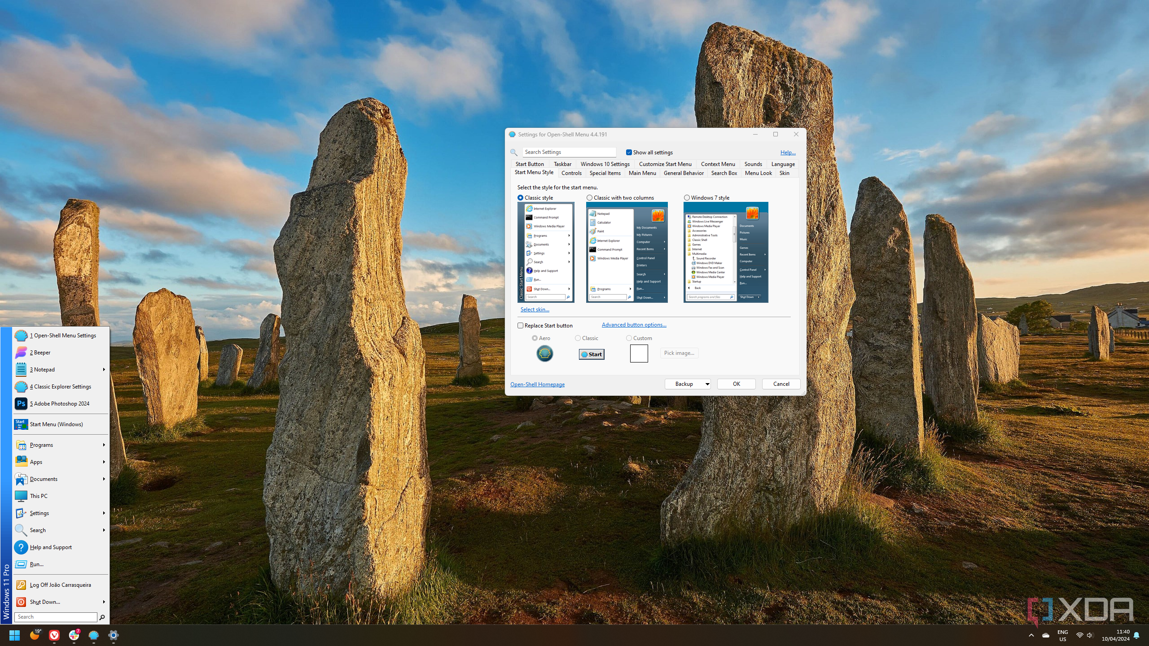Viewport: 1149px width, 646px height.
Task: Launch Beeper from the start menu
Action: (40, 352)
